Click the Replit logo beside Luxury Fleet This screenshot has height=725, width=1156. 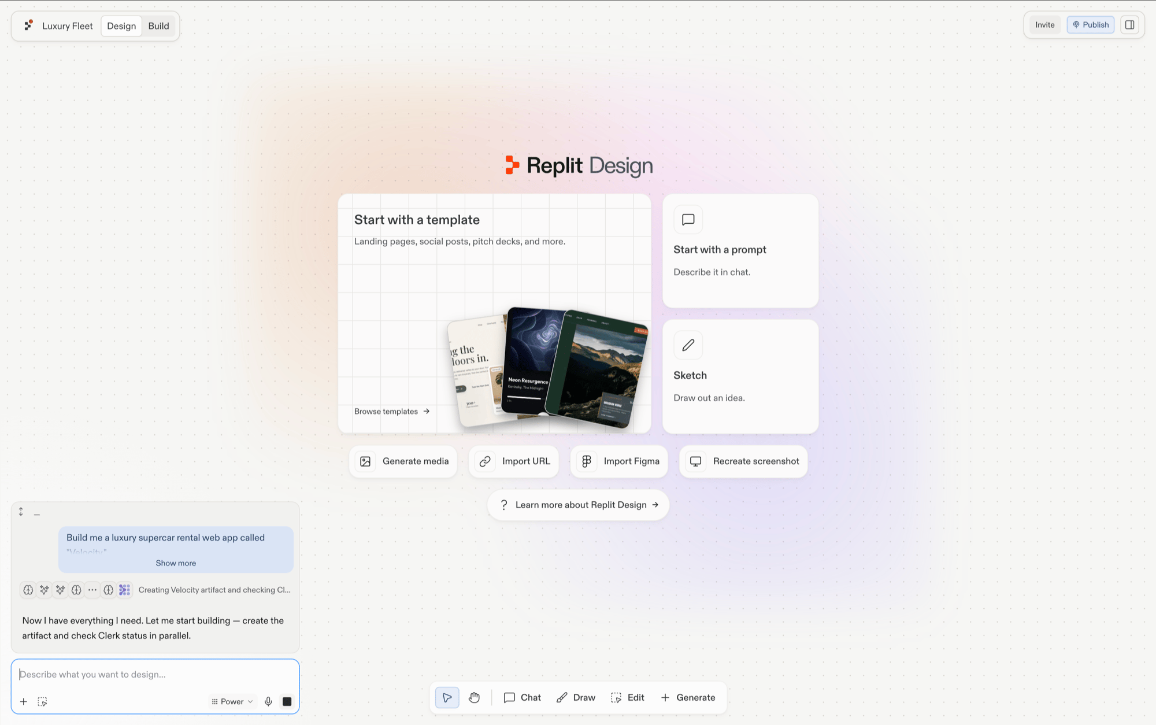point(28,25)
